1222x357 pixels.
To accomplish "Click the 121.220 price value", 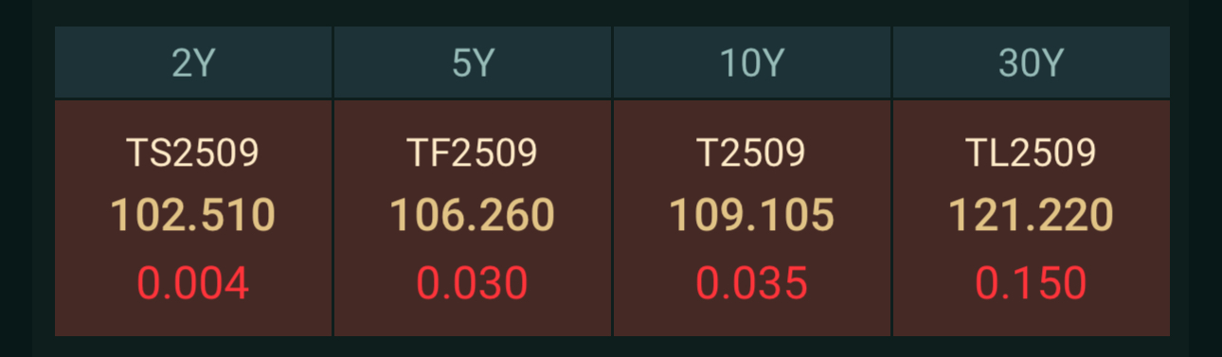I will tap(1032, 216).
